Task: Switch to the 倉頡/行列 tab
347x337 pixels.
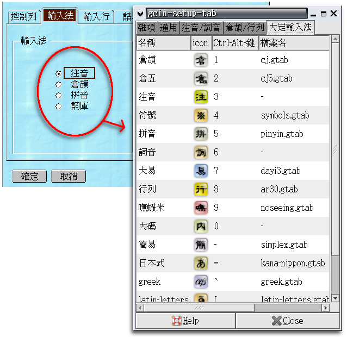Action: click(x=245, y=28)
